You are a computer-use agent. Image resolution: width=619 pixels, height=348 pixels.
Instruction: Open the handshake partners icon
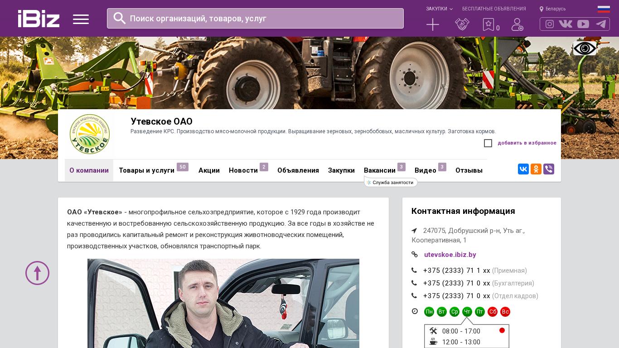462,24
